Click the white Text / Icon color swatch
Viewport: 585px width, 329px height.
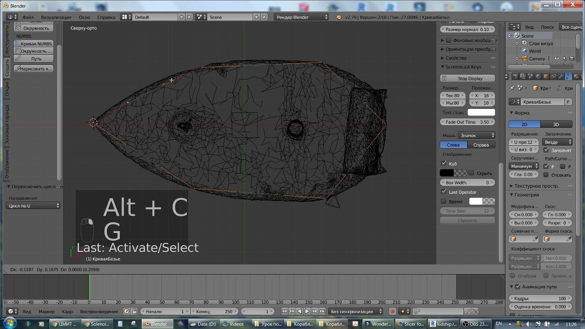coord(481,112)
